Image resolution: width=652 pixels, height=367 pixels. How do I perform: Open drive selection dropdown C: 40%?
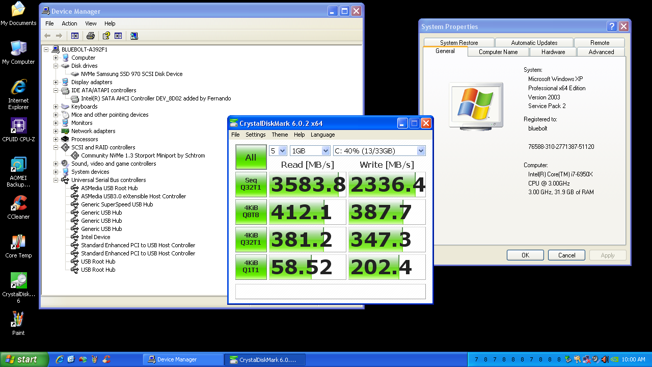pos(379,151)
